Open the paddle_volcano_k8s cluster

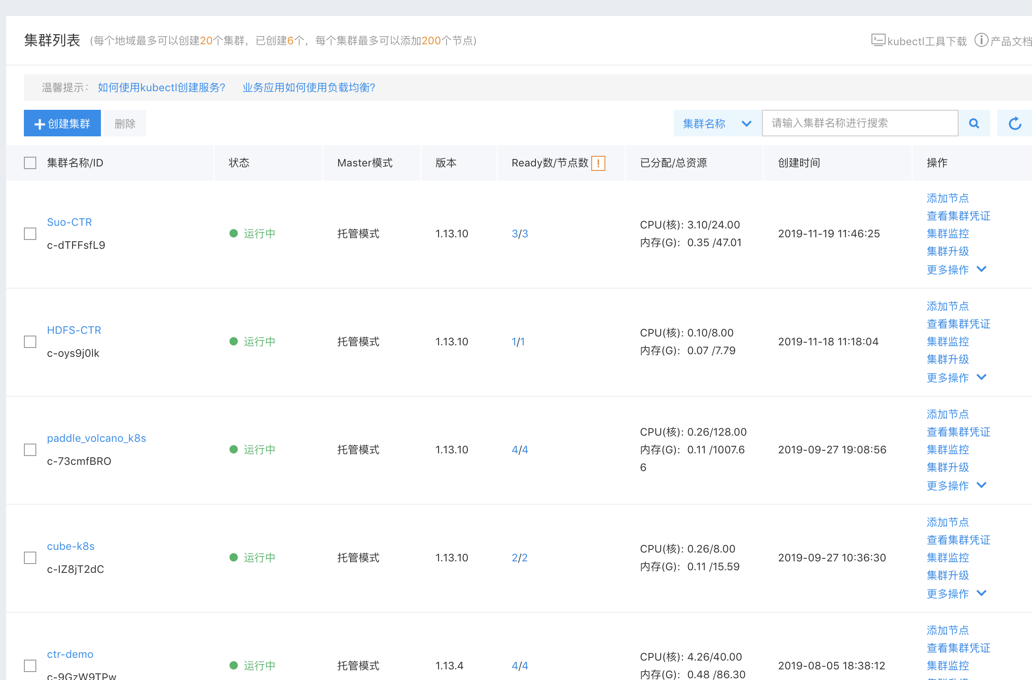coord(96,438)
